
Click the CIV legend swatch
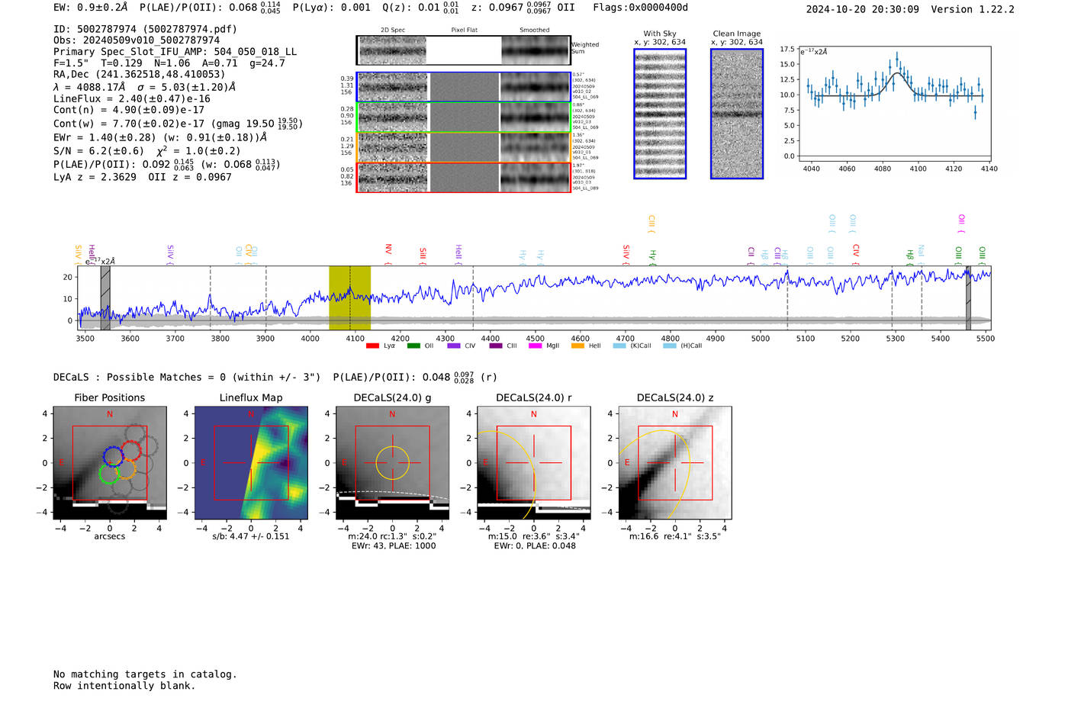point(454,346)
